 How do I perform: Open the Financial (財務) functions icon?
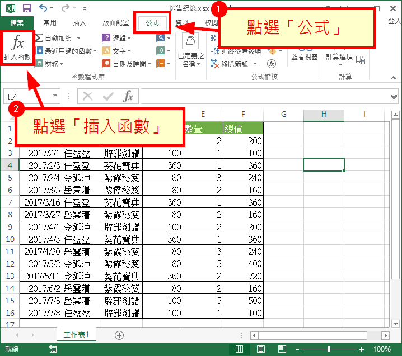[39, 64]
